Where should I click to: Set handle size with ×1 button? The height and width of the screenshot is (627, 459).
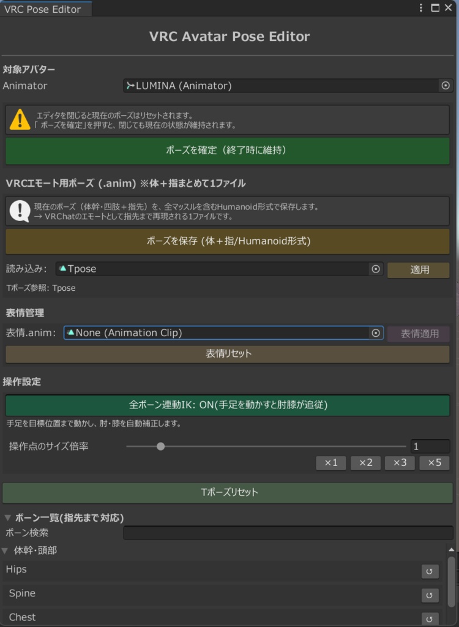(331, 463)
